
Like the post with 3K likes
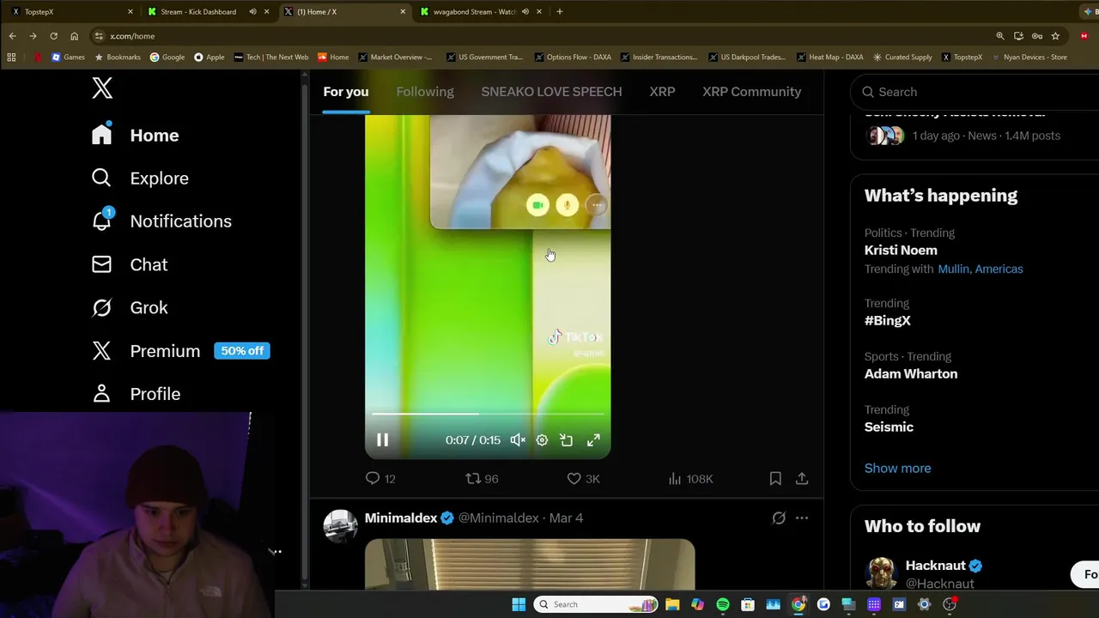[583, 478]
